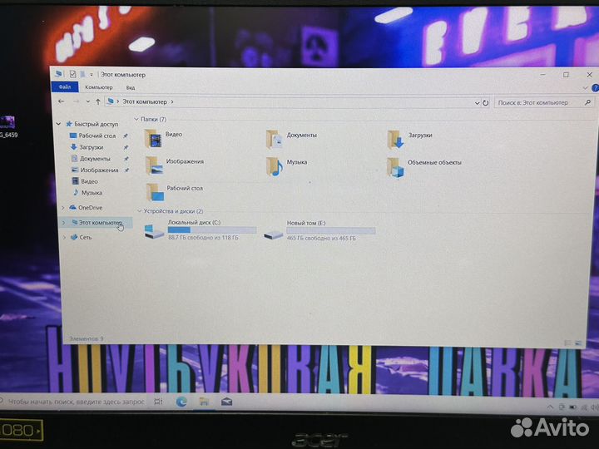Open the Вид ribbon tab

tap(131, 88)
